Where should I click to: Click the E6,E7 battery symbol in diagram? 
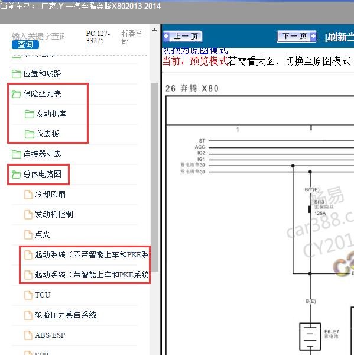(310, 337)
